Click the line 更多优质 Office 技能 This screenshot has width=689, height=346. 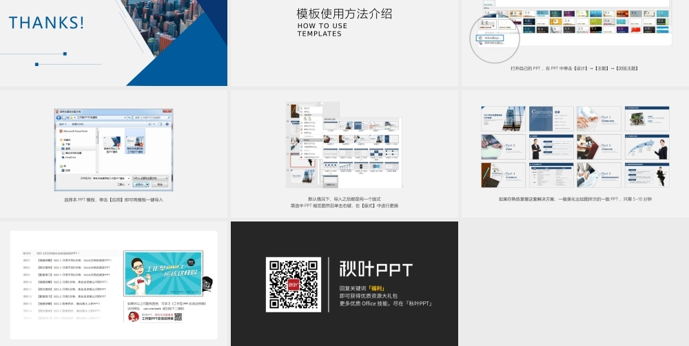(386, 303)
